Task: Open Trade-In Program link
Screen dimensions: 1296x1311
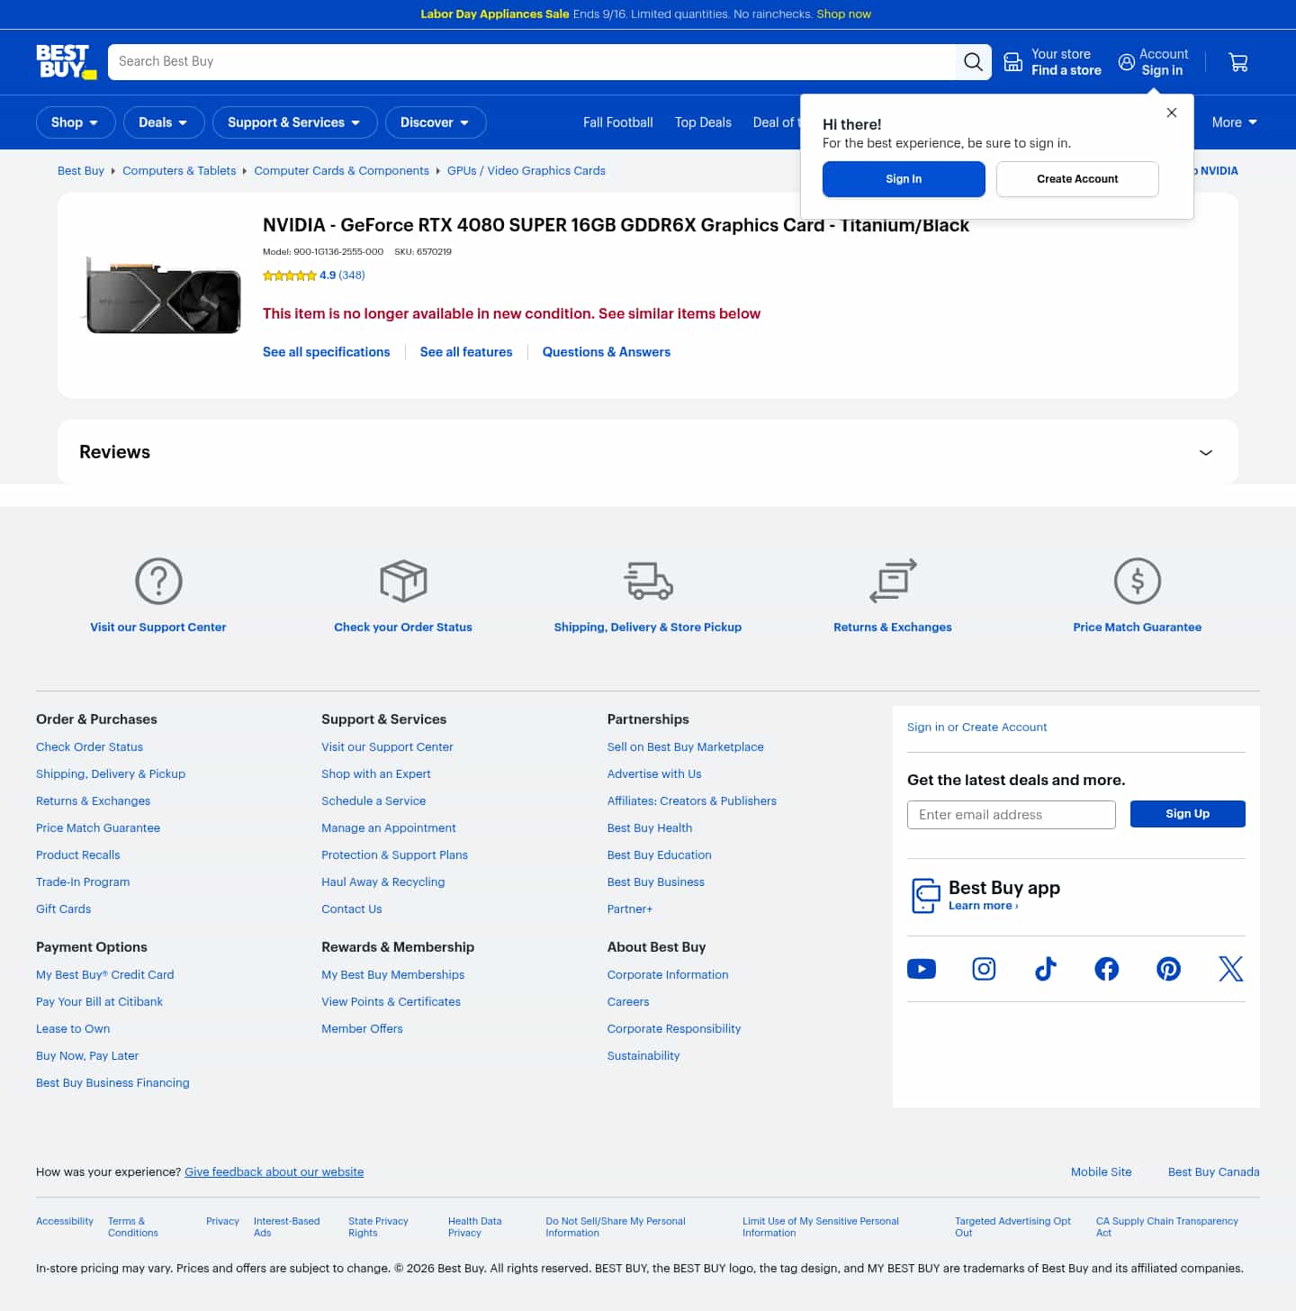Action: click(x=83, y=882)
